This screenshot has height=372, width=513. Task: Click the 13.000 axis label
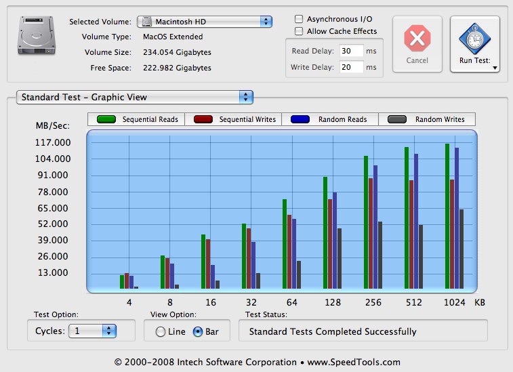click(x=53, y=273)
